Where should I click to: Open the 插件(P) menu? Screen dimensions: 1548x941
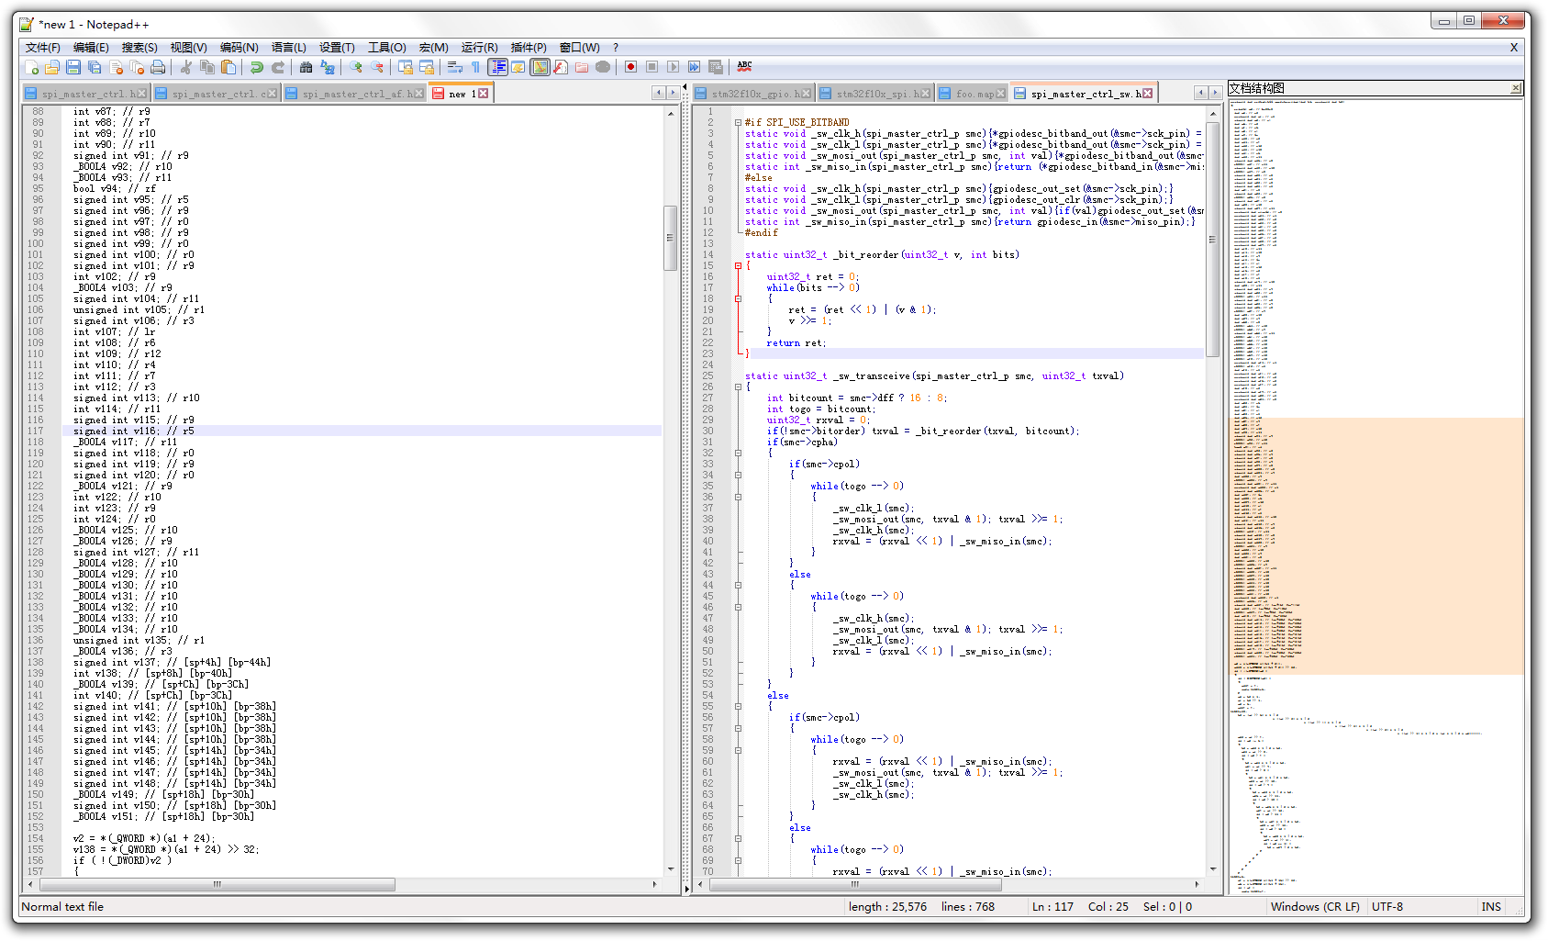pos(529,48)
